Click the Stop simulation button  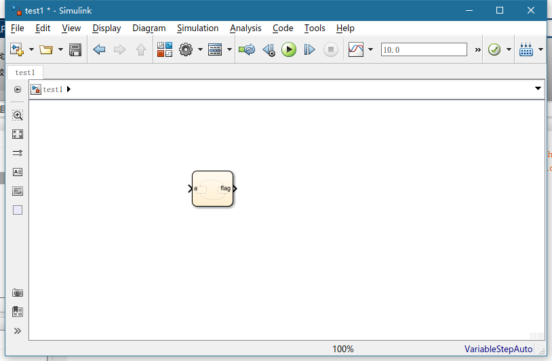point(330,49)
